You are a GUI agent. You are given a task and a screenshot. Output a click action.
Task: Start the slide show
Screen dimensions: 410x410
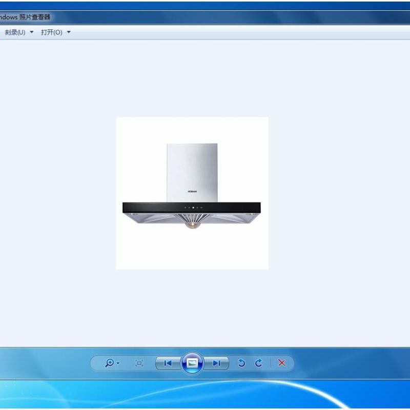pos(192,363)
